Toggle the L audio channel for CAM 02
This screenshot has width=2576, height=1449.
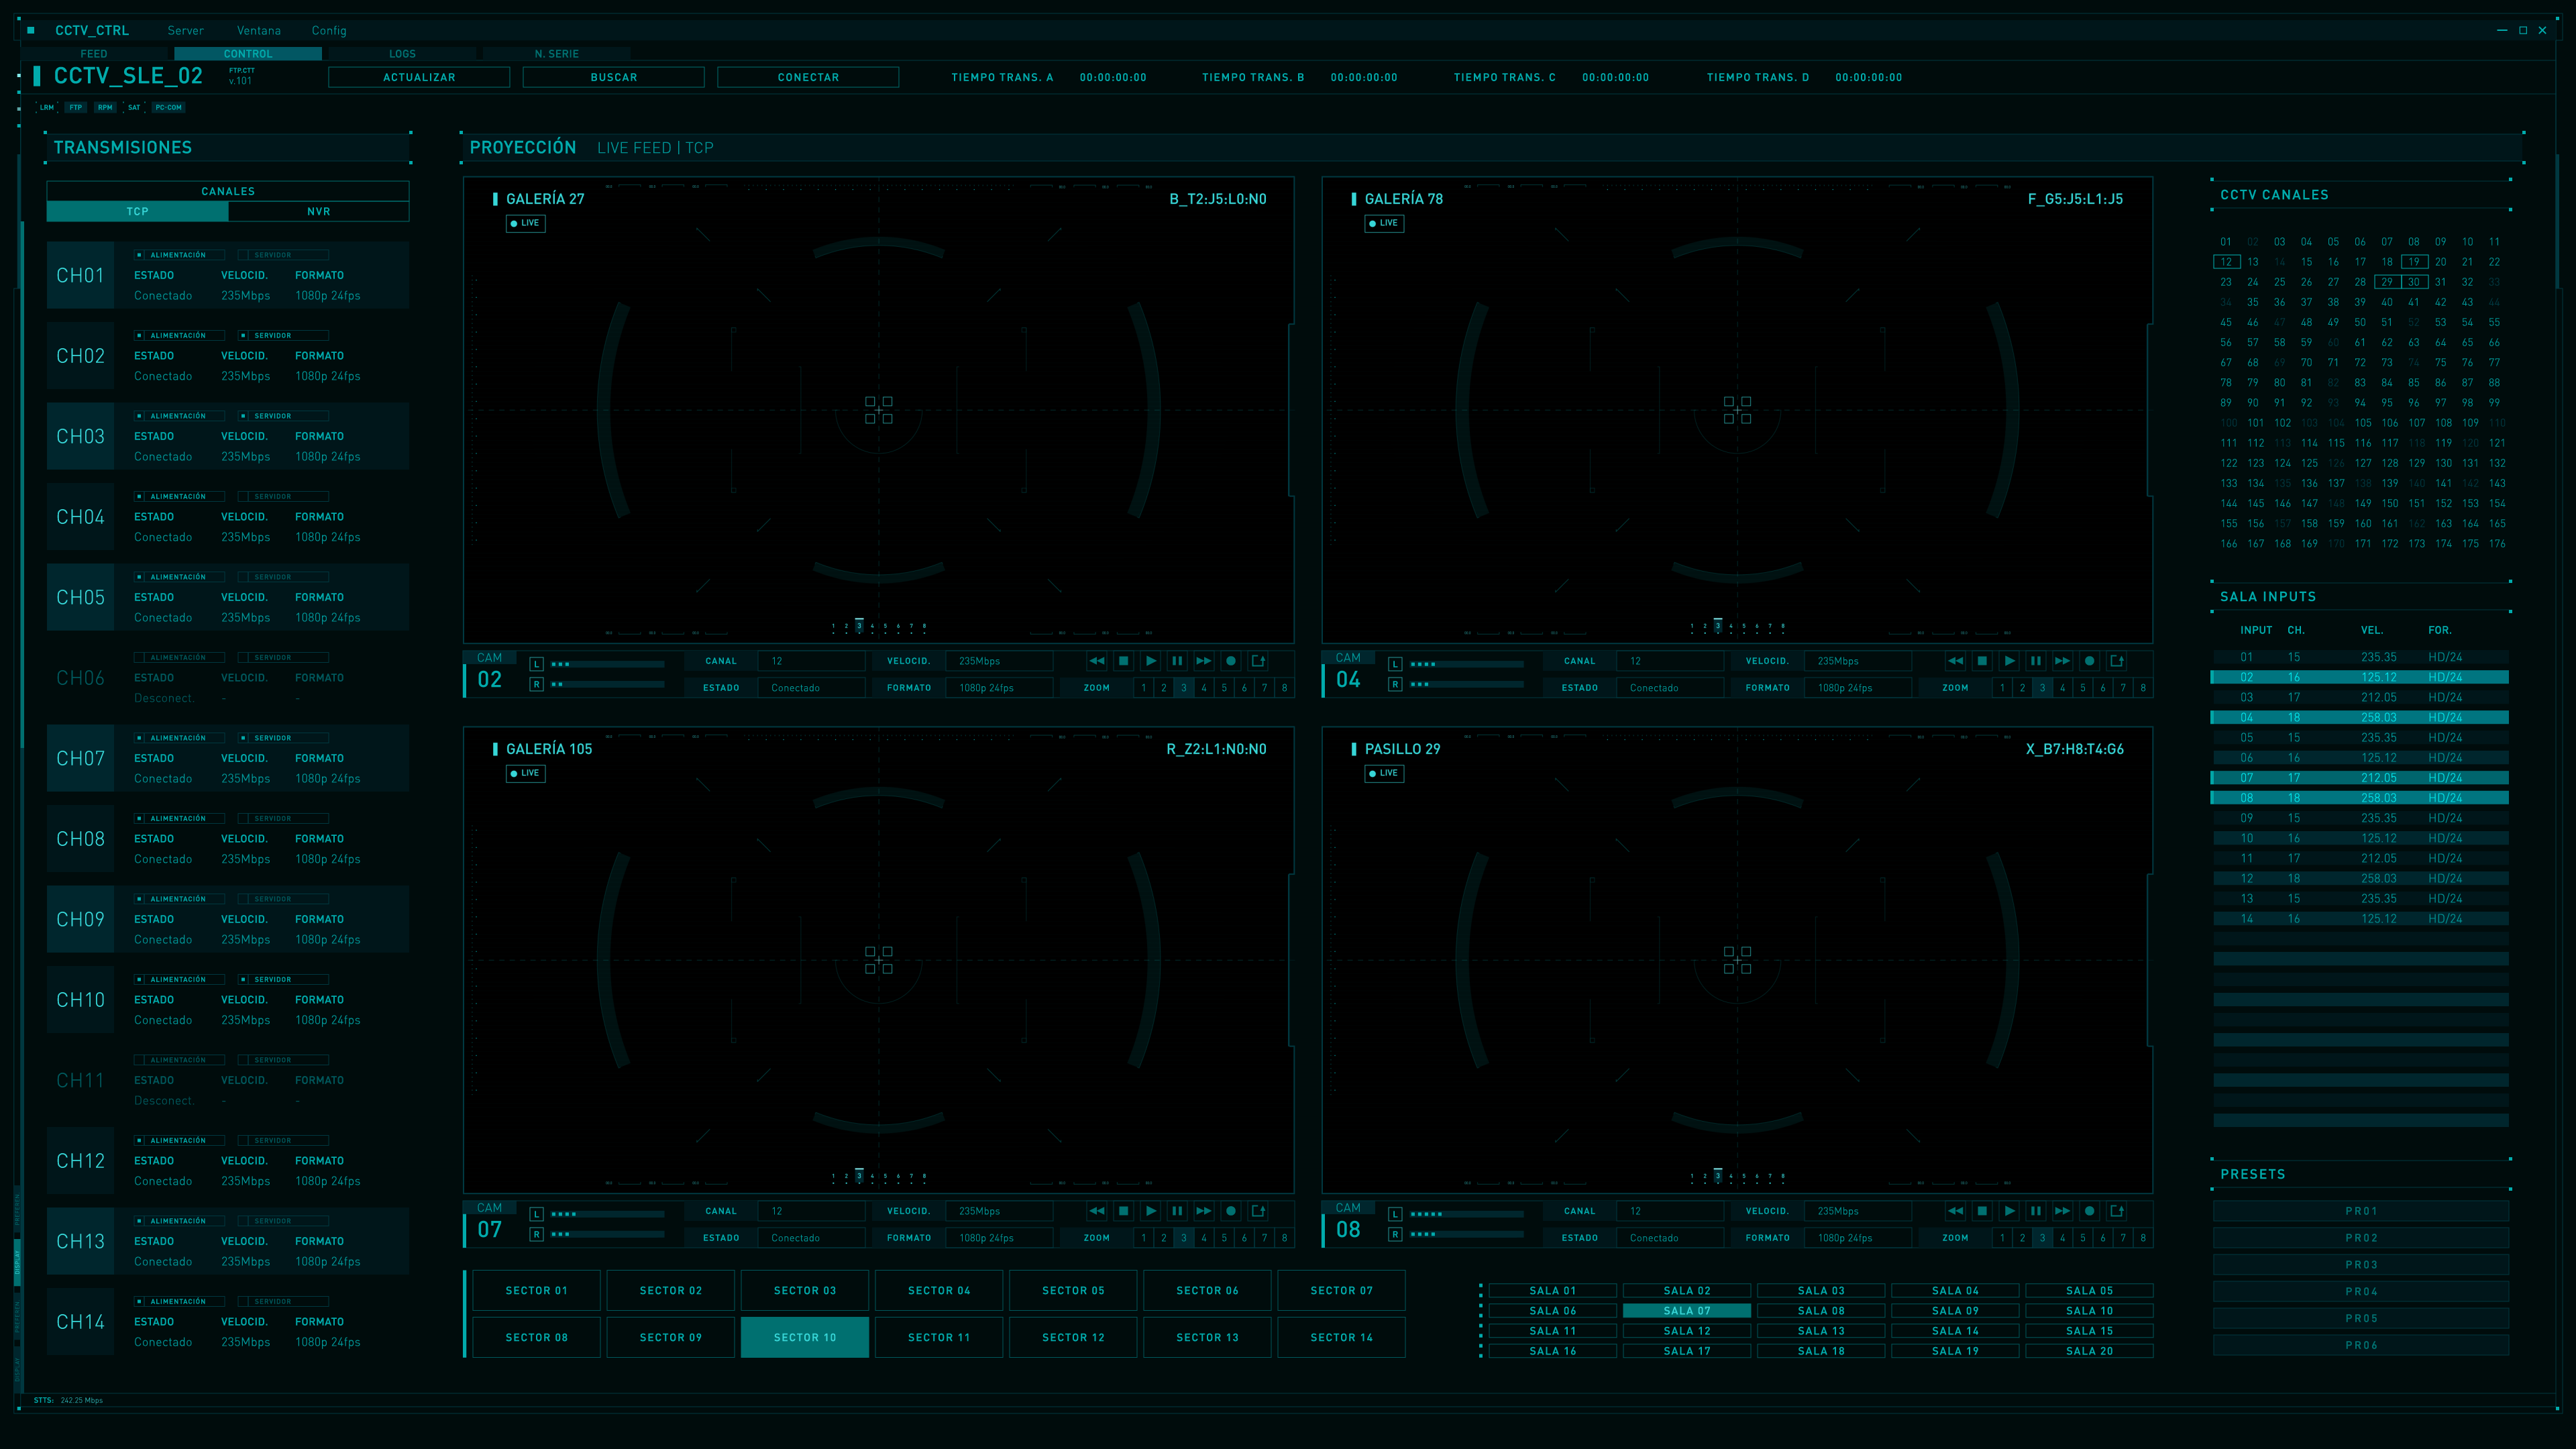tap(537, 664)
